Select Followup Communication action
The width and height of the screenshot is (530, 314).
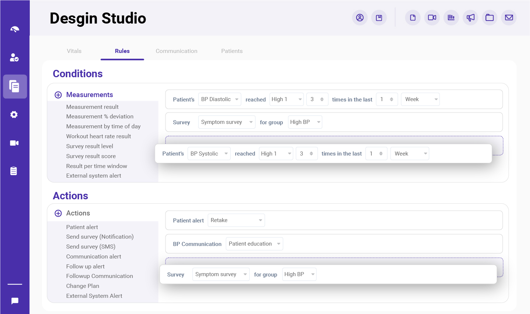[x=100, y=276]
